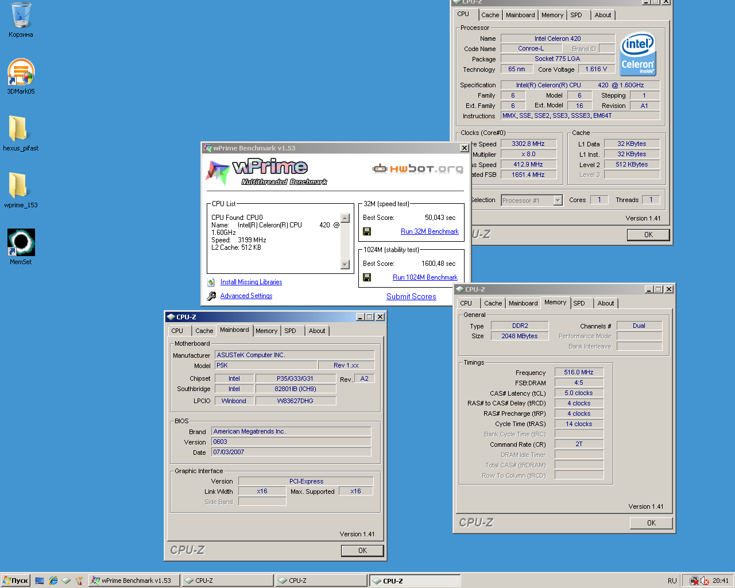735x588 pixels.
Task: Click the CPU List scroll up arrow
Action: tap(345, 218)
